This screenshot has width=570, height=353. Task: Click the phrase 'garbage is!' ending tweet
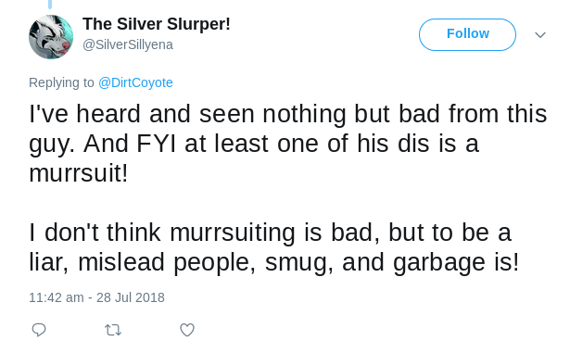tap(456, 262)
